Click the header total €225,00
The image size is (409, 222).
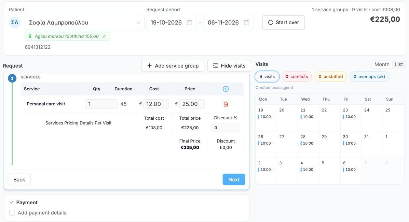(385, 19)
